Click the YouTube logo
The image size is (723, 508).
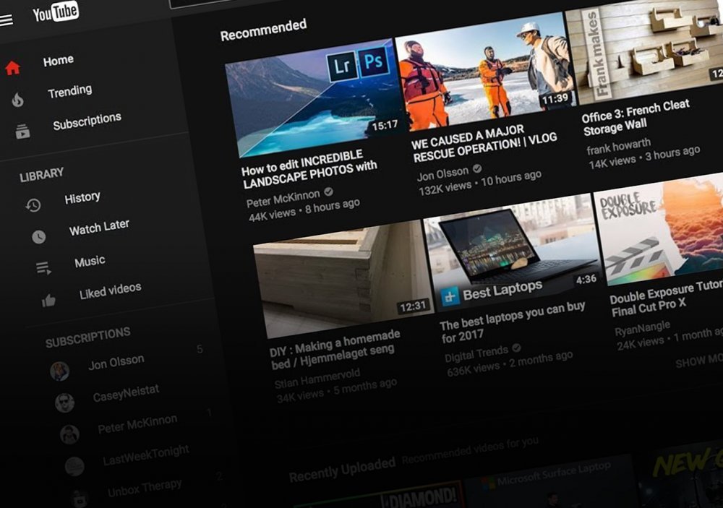pyautogui.click(x=56, y=12)
